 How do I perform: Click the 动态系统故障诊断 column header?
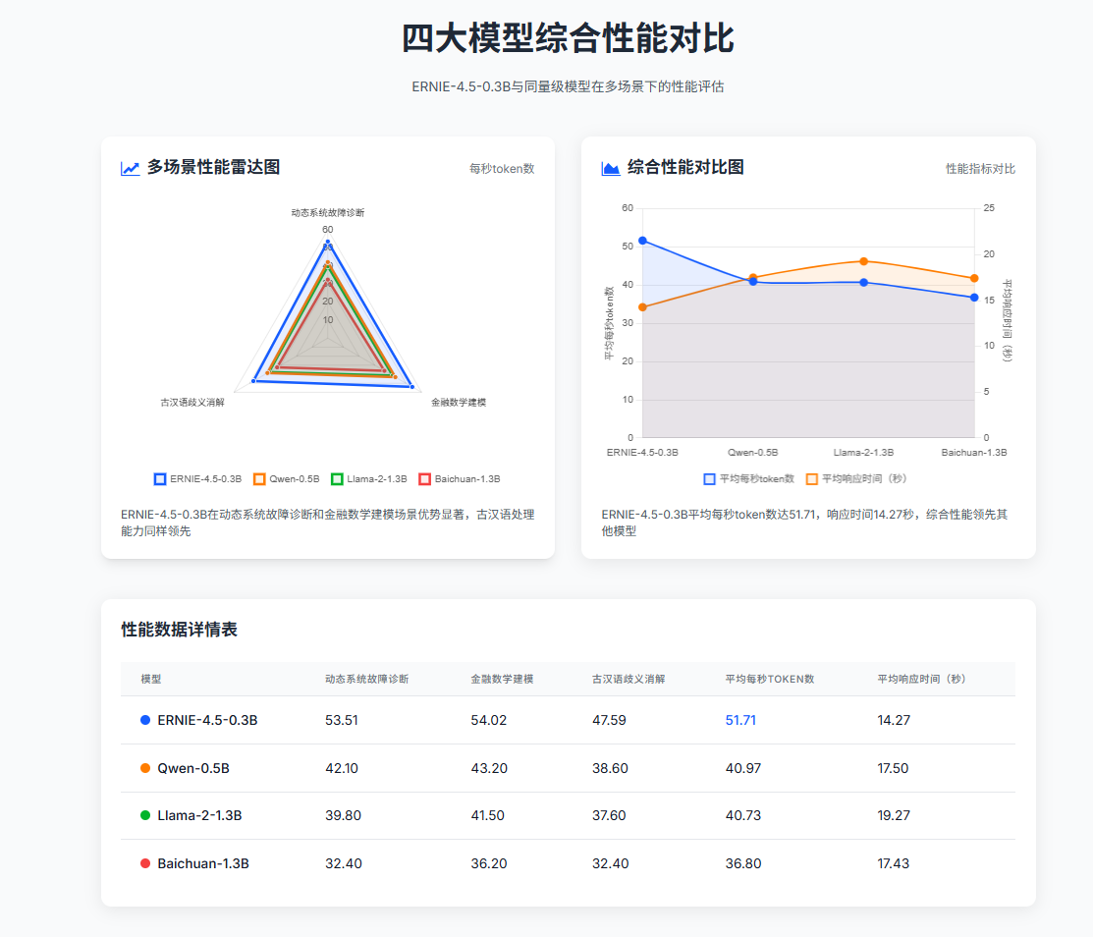point(366,679)
